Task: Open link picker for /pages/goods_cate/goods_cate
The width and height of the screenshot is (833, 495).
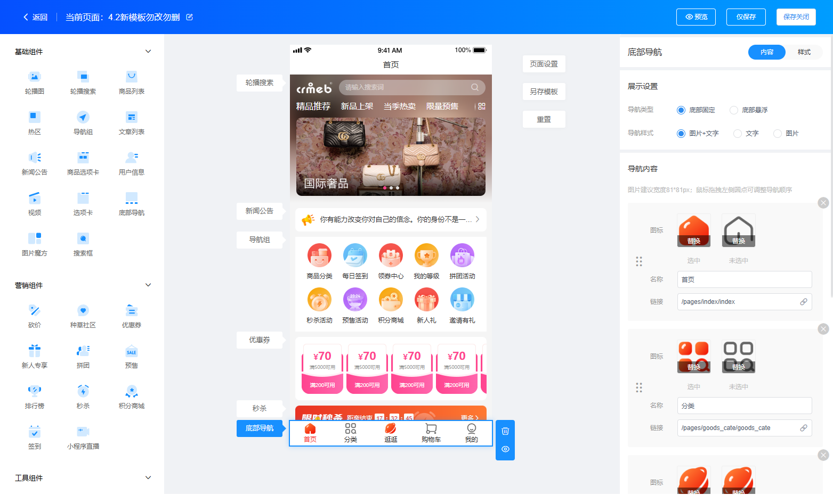Action: 804,428
